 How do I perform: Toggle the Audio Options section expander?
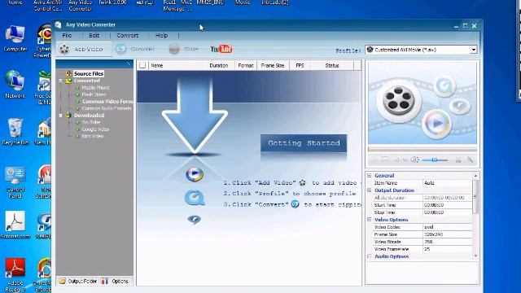click(x=370, y=256)
